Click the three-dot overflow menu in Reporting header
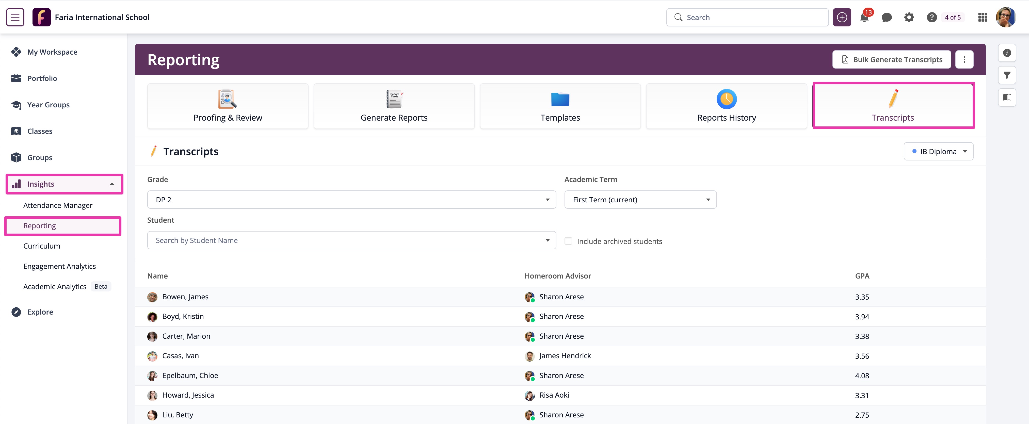 (x=964, y=59)
